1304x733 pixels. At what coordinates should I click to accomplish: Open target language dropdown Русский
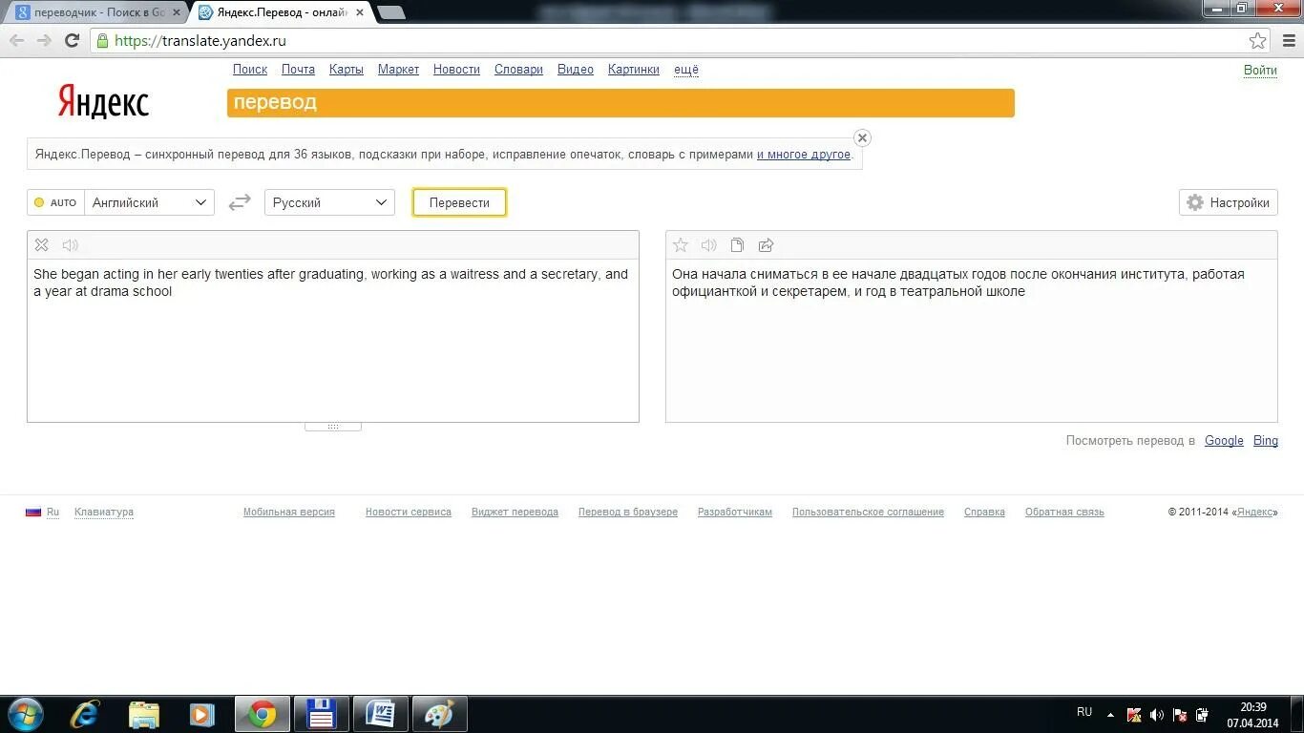pyautogui.click(x=329, y=202)
